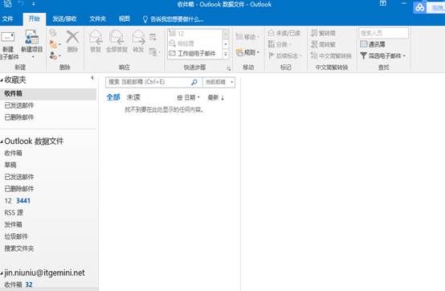The image size is (445, 291).
Task: Show only 未读 unread messages
Action: (133, 97)
